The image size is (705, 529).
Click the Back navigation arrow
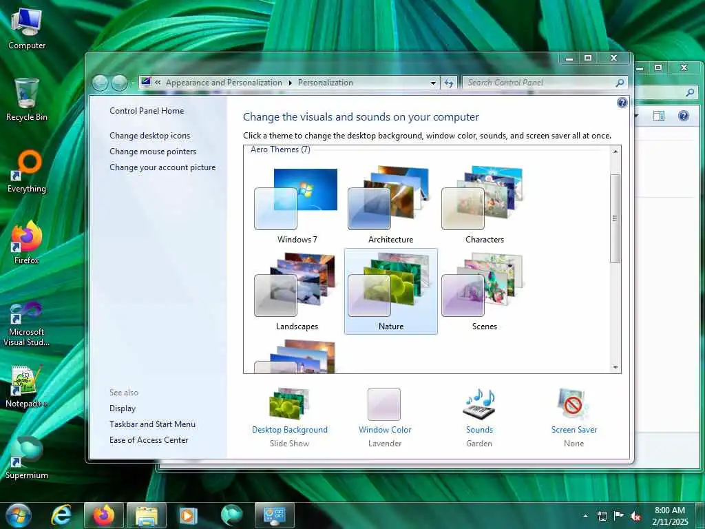pos(100,83)
